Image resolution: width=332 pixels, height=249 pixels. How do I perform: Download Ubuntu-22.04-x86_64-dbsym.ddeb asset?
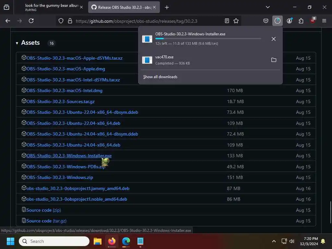coord(82,112)
